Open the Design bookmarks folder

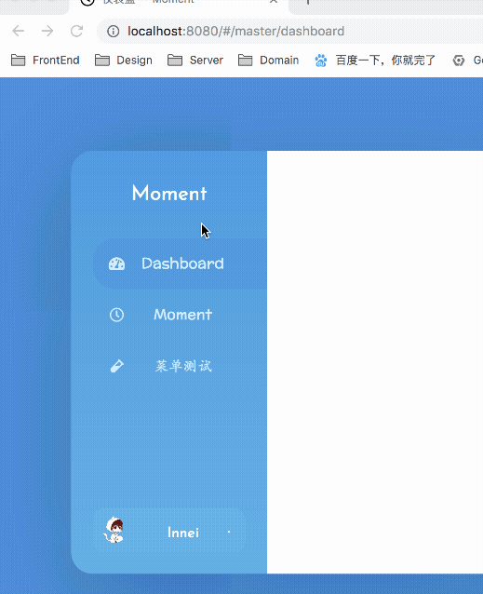[x=124, y=61]
